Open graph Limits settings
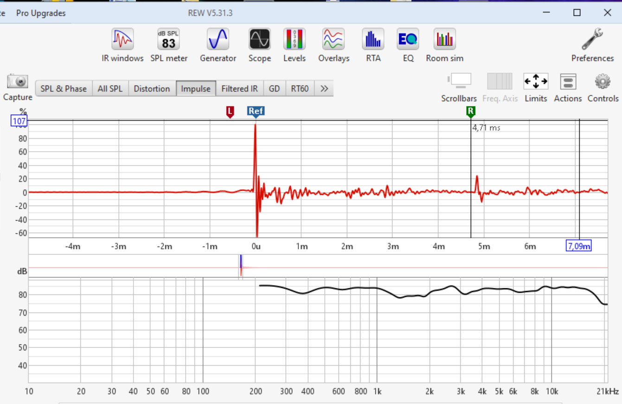The image size is (622, 404). click(x=536, y=82)
